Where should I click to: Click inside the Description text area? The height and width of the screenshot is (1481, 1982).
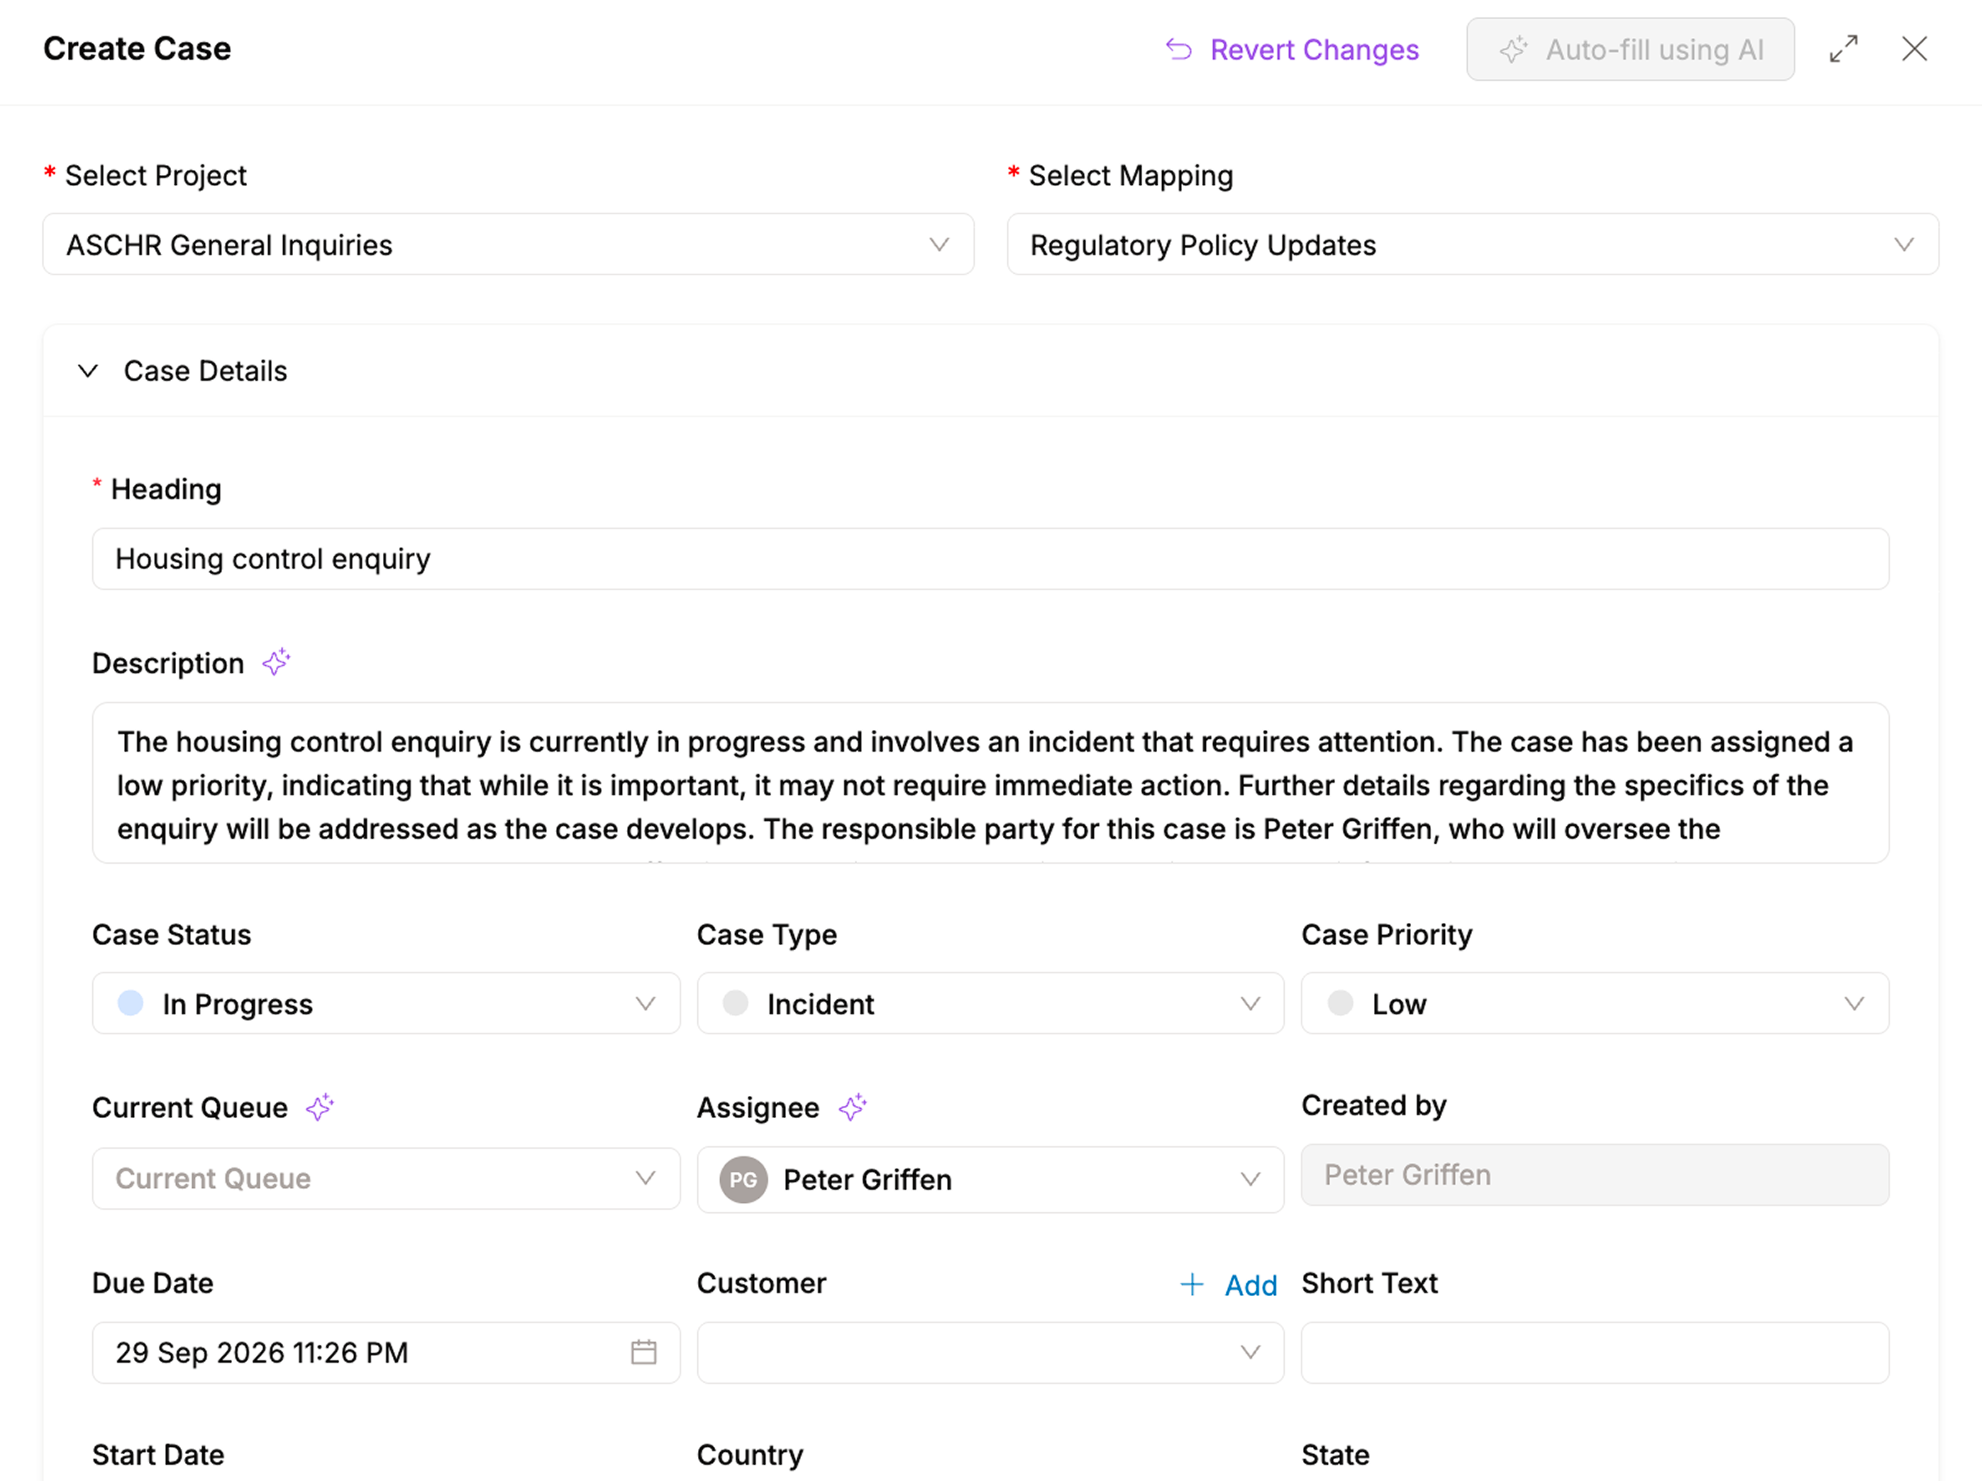pos(990,784)
